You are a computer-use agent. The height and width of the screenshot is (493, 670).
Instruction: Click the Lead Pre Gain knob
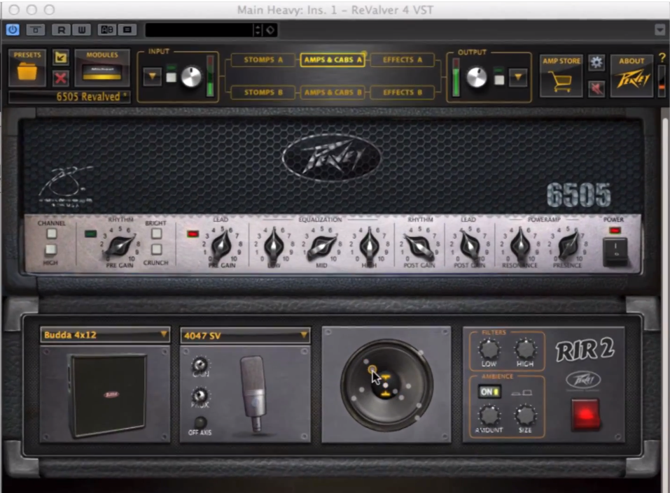click(x=221, y=245)
